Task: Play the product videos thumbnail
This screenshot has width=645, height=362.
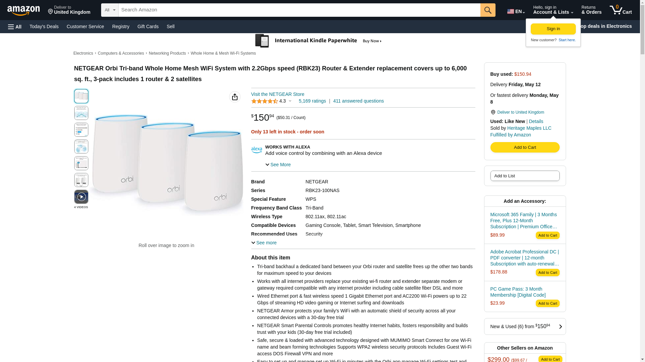Action: point(81,197)
